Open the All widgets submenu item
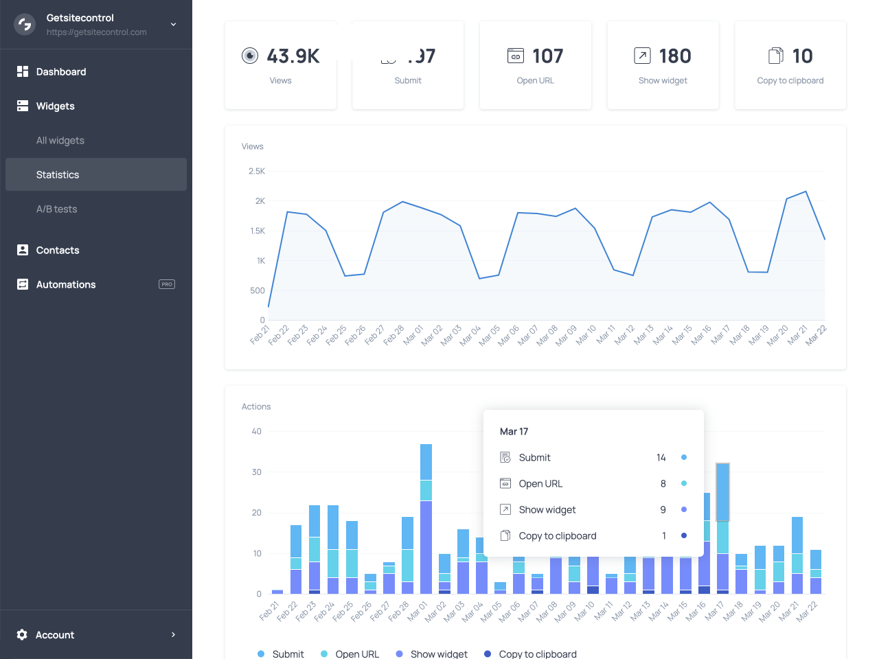The height and width of the screenshot is (659, 879). click(60, 140)
